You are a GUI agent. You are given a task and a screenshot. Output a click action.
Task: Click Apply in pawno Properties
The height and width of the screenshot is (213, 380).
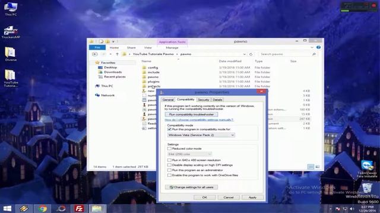click(x=252, y=197)
